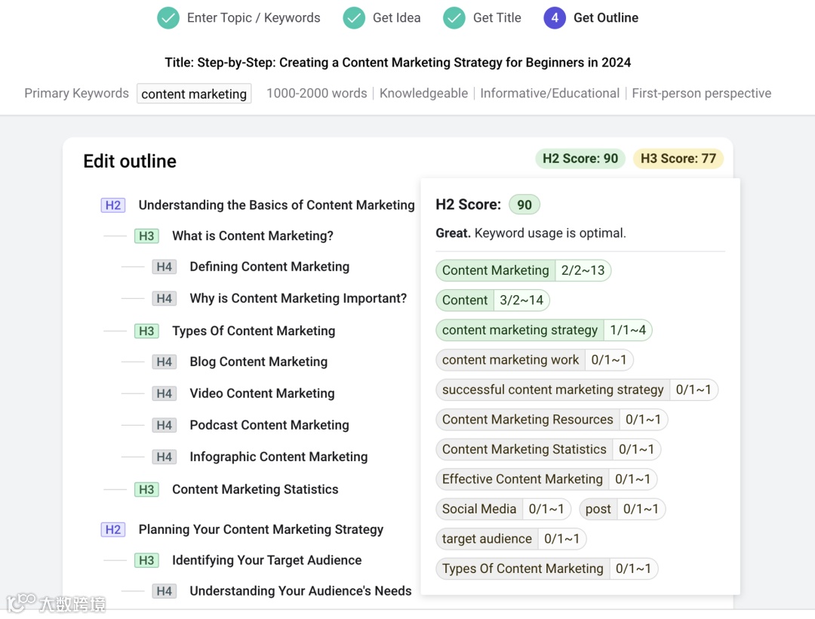The image size is (815, 619).
Task: Select the target audience keyword tag
Action: tap(487, 539)
